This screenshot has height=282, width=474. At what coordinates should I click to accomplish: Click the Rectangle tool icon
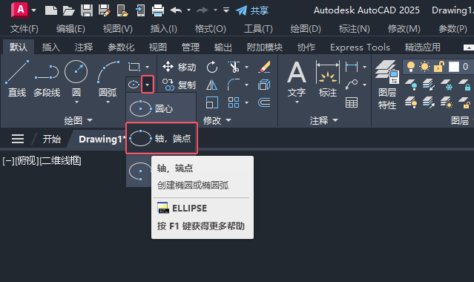coord(134,67)
